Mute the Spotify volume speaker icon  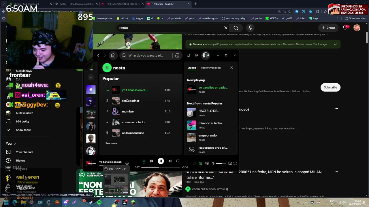point(213,163)
